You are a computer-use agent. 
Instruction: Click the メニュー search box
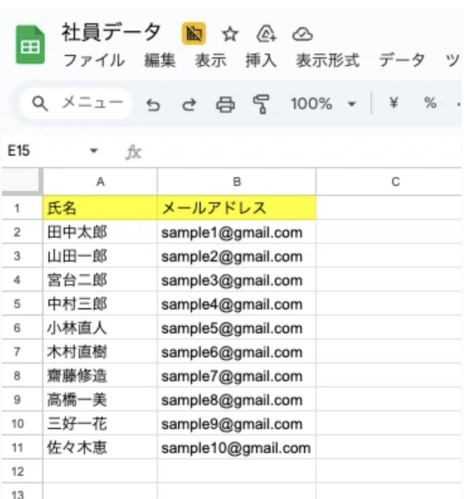coord(77,103)
